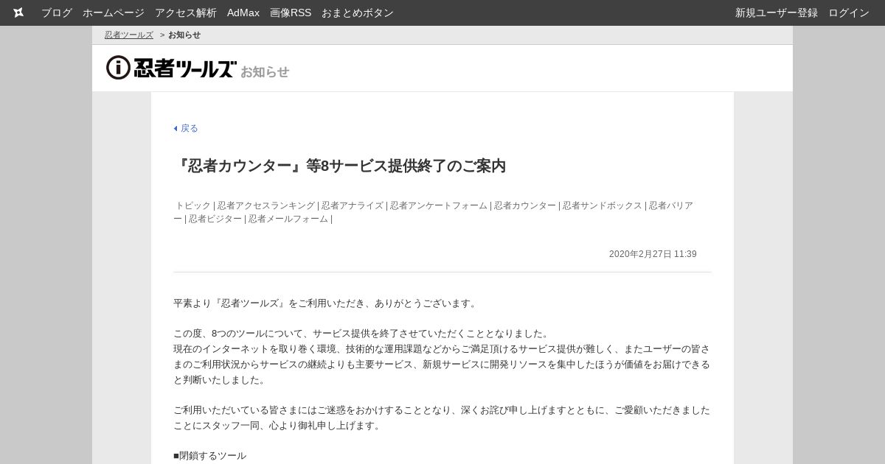Select the 忍者アンケートフォーム tag
Image resolution: width=885 pixels, height=464 pixels.
point(439,205)
